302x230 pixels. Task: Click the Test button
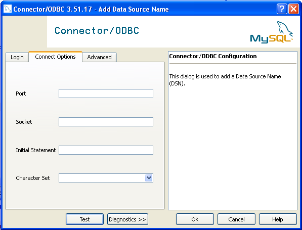(85, 219)
